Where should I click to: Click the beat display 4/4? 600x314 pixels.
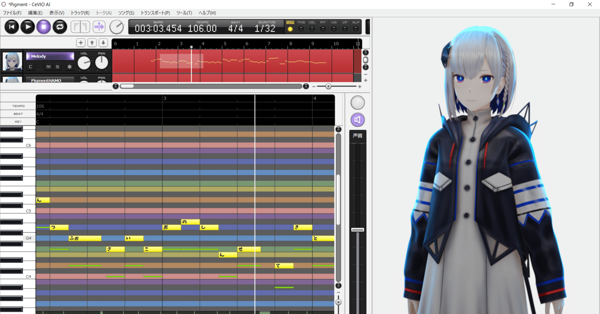[x=236, y=28]
